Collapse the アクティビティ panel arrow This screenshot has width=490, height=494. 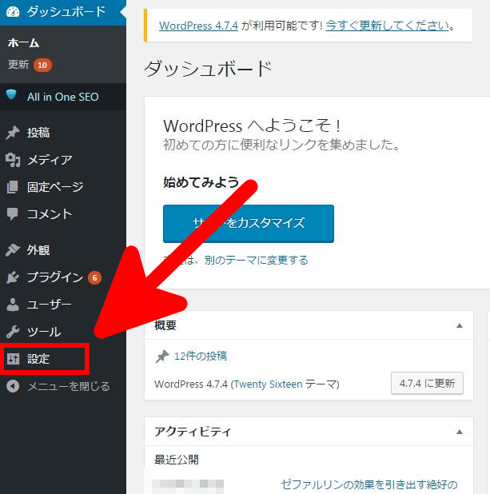point(459,432)
